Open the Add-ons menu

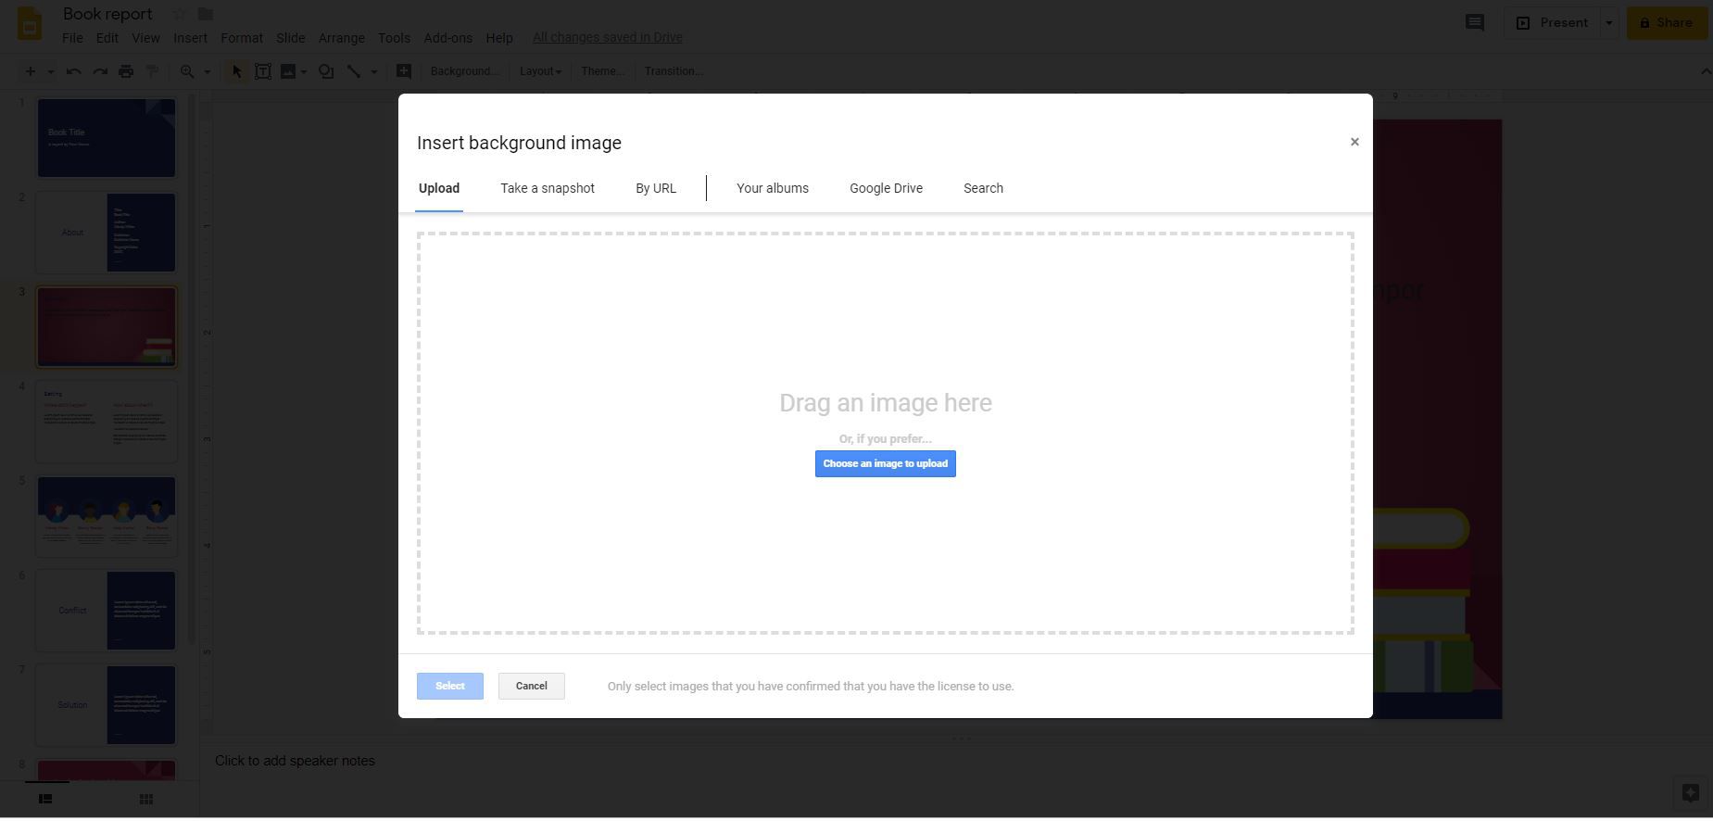[447, 38]
